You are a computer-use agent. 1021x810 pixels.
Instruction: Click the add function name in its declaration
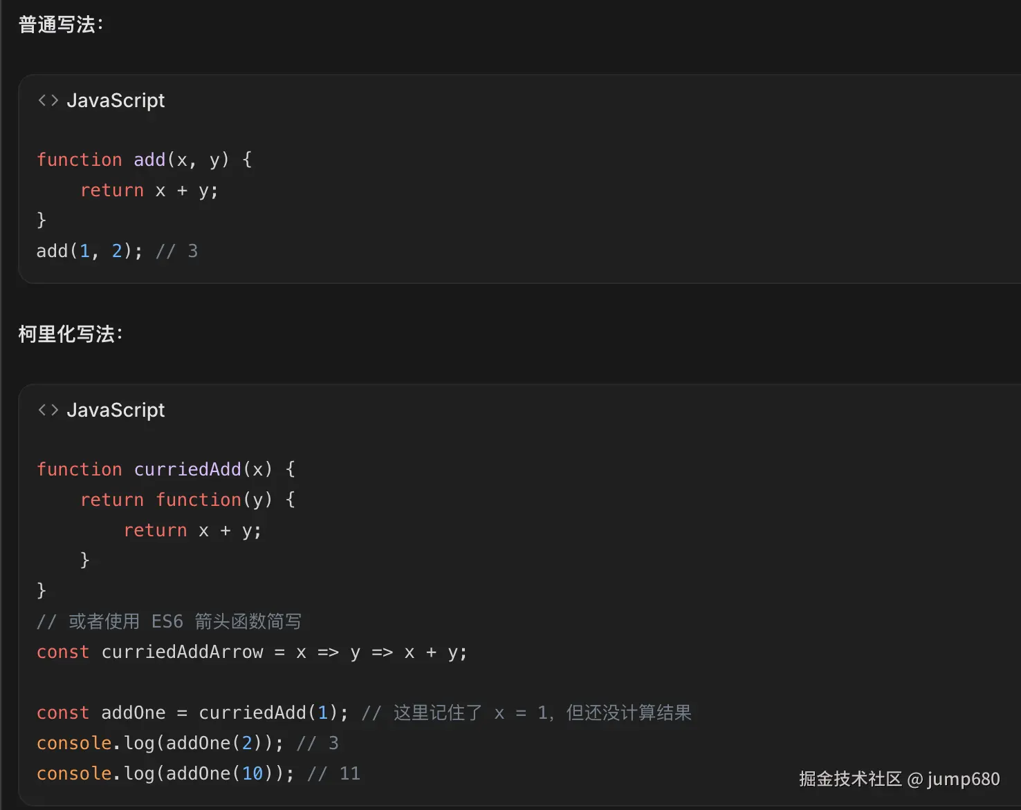(149, 160)
